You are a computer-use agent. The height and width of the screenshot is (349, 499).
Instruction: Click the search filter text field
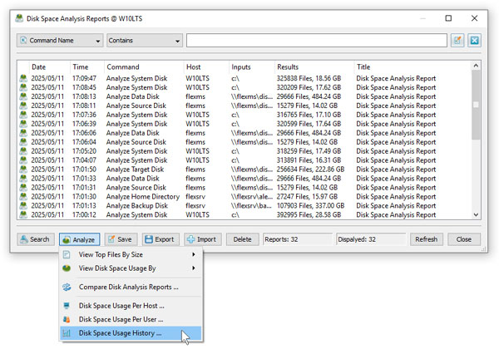point(317,41)
